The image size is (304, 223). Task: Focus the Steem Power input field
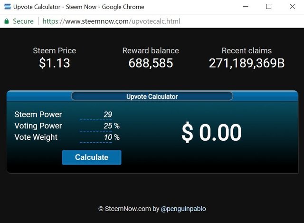click(96, 115)
